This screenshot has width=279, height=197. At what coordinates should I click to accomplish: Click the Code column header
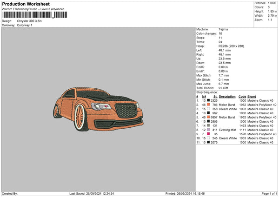(x=242, y=96)
